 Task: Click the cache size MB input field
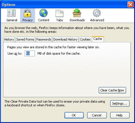(30, 53)
